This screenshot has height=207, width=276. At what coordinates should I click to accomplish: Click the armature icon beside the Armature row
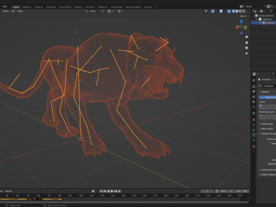[x=263, y=23]
